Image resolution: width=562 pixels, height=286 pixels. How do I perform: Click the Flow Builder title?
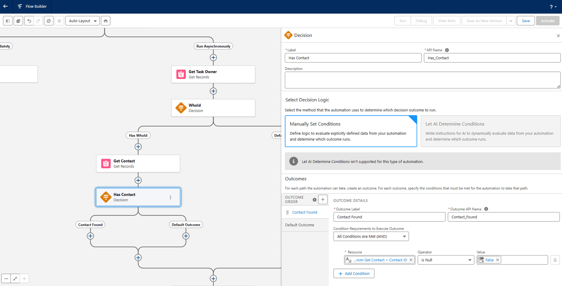point(36,7)
